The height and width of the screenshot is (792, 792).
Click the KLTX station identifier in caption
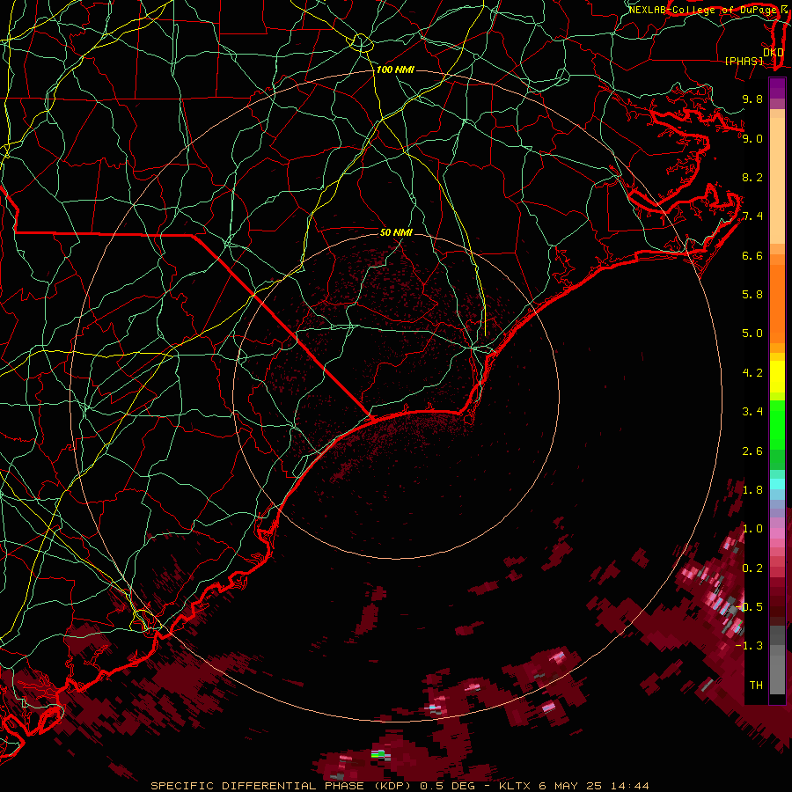point(515,786)
